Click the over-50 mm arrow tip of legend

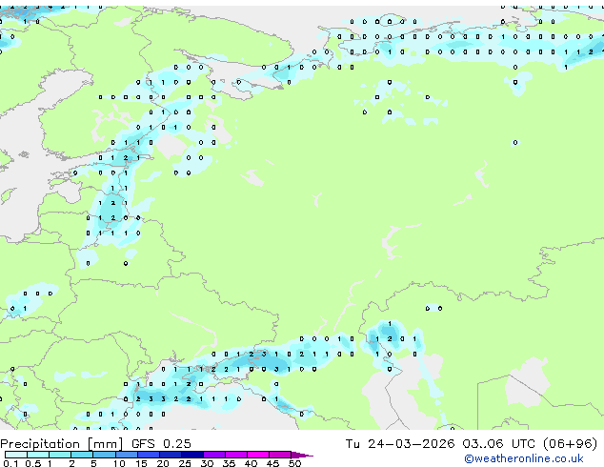click(x=302, y=456)
